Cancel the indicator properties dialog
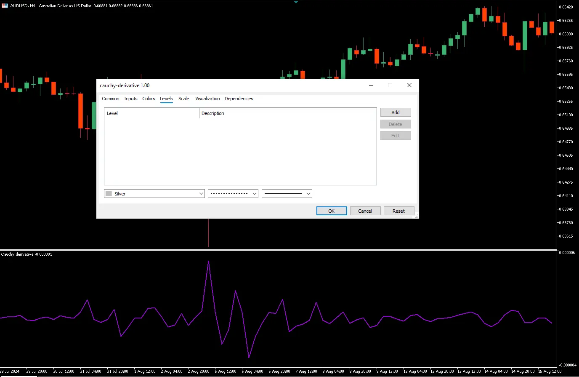The width and height of the screenshot is (579, 377). pyautogui.click(x=365, y=211)
